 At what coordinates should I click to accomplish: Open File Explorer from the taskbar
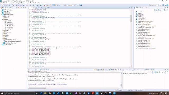45,93
